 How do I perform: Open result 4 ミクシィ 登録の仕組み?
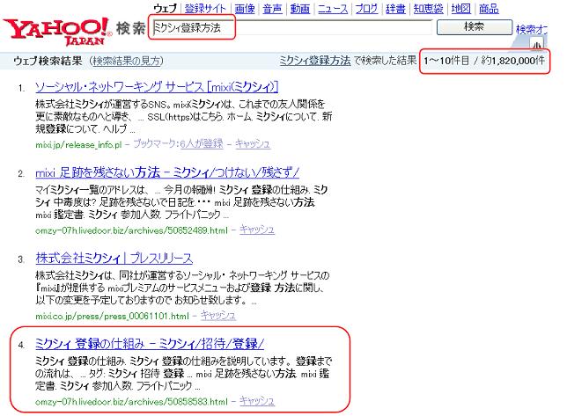[150, 344]
